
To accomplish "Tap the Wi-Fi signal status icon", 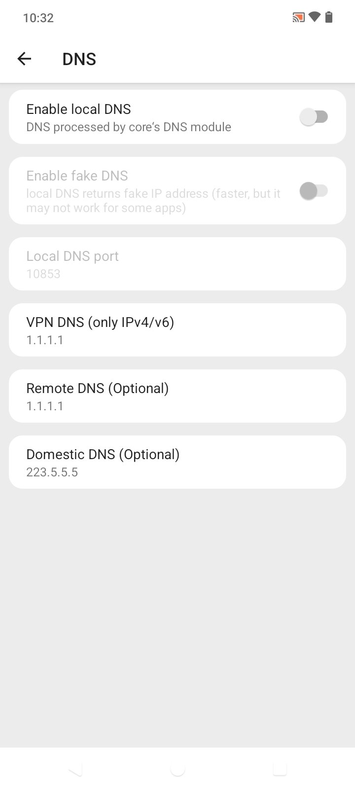I will [314, 18].
